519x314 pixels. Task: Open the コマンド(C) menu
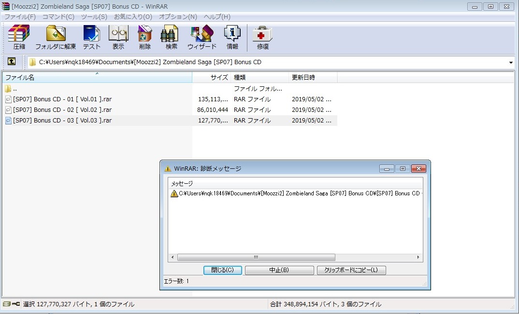click(x=58, y=16)
